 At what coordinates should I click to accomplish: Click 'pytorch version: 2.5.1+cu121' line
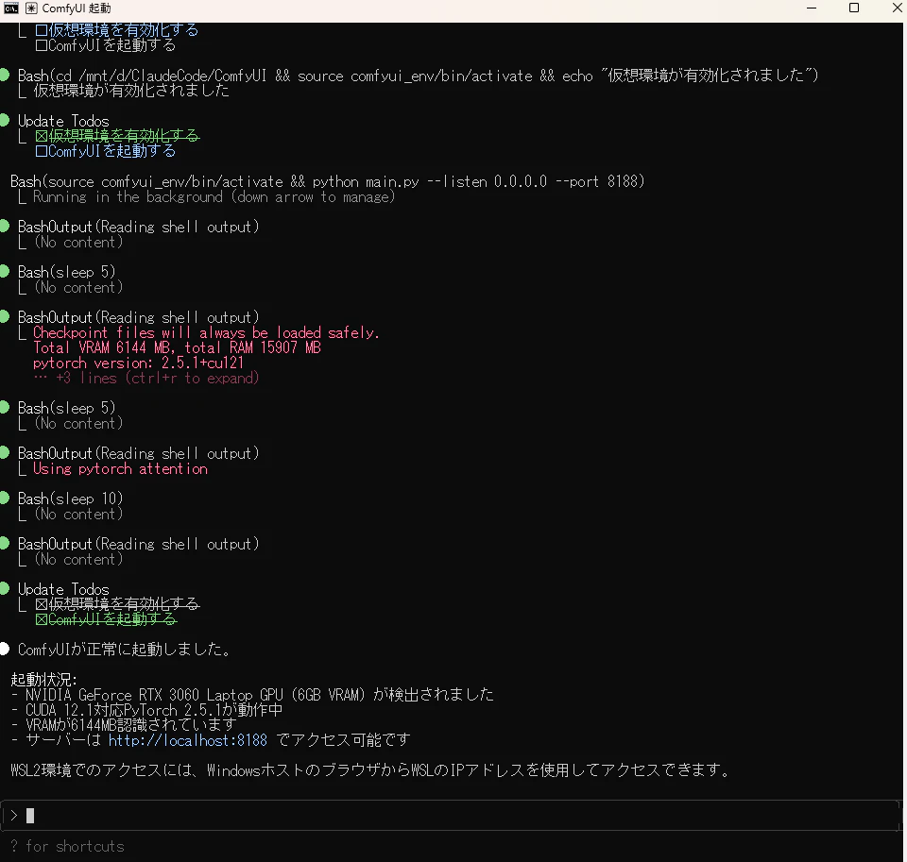(139, 363)
